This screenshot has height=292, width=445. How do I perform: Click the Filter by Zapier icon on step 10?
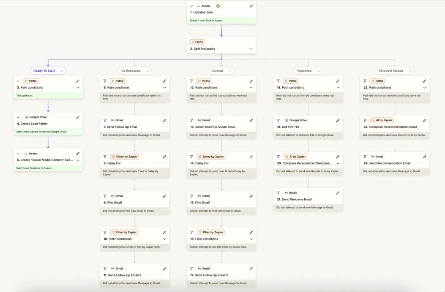(x=115, y=232)
